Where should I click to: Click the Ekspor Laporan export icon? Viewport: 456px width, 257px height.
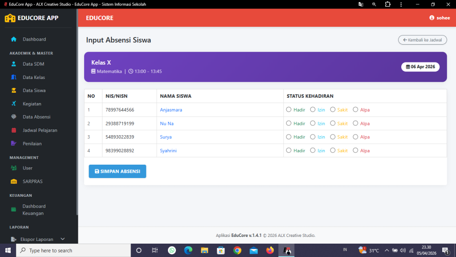point(14,239)
